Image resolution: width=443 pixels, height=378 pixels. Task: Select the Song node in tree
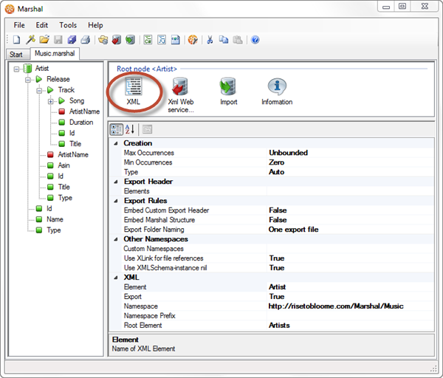pyautogui.click(x=77, y=101)
